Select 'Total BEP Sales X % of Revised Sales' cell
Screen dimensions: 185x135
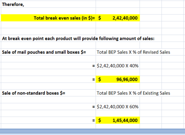133,52
